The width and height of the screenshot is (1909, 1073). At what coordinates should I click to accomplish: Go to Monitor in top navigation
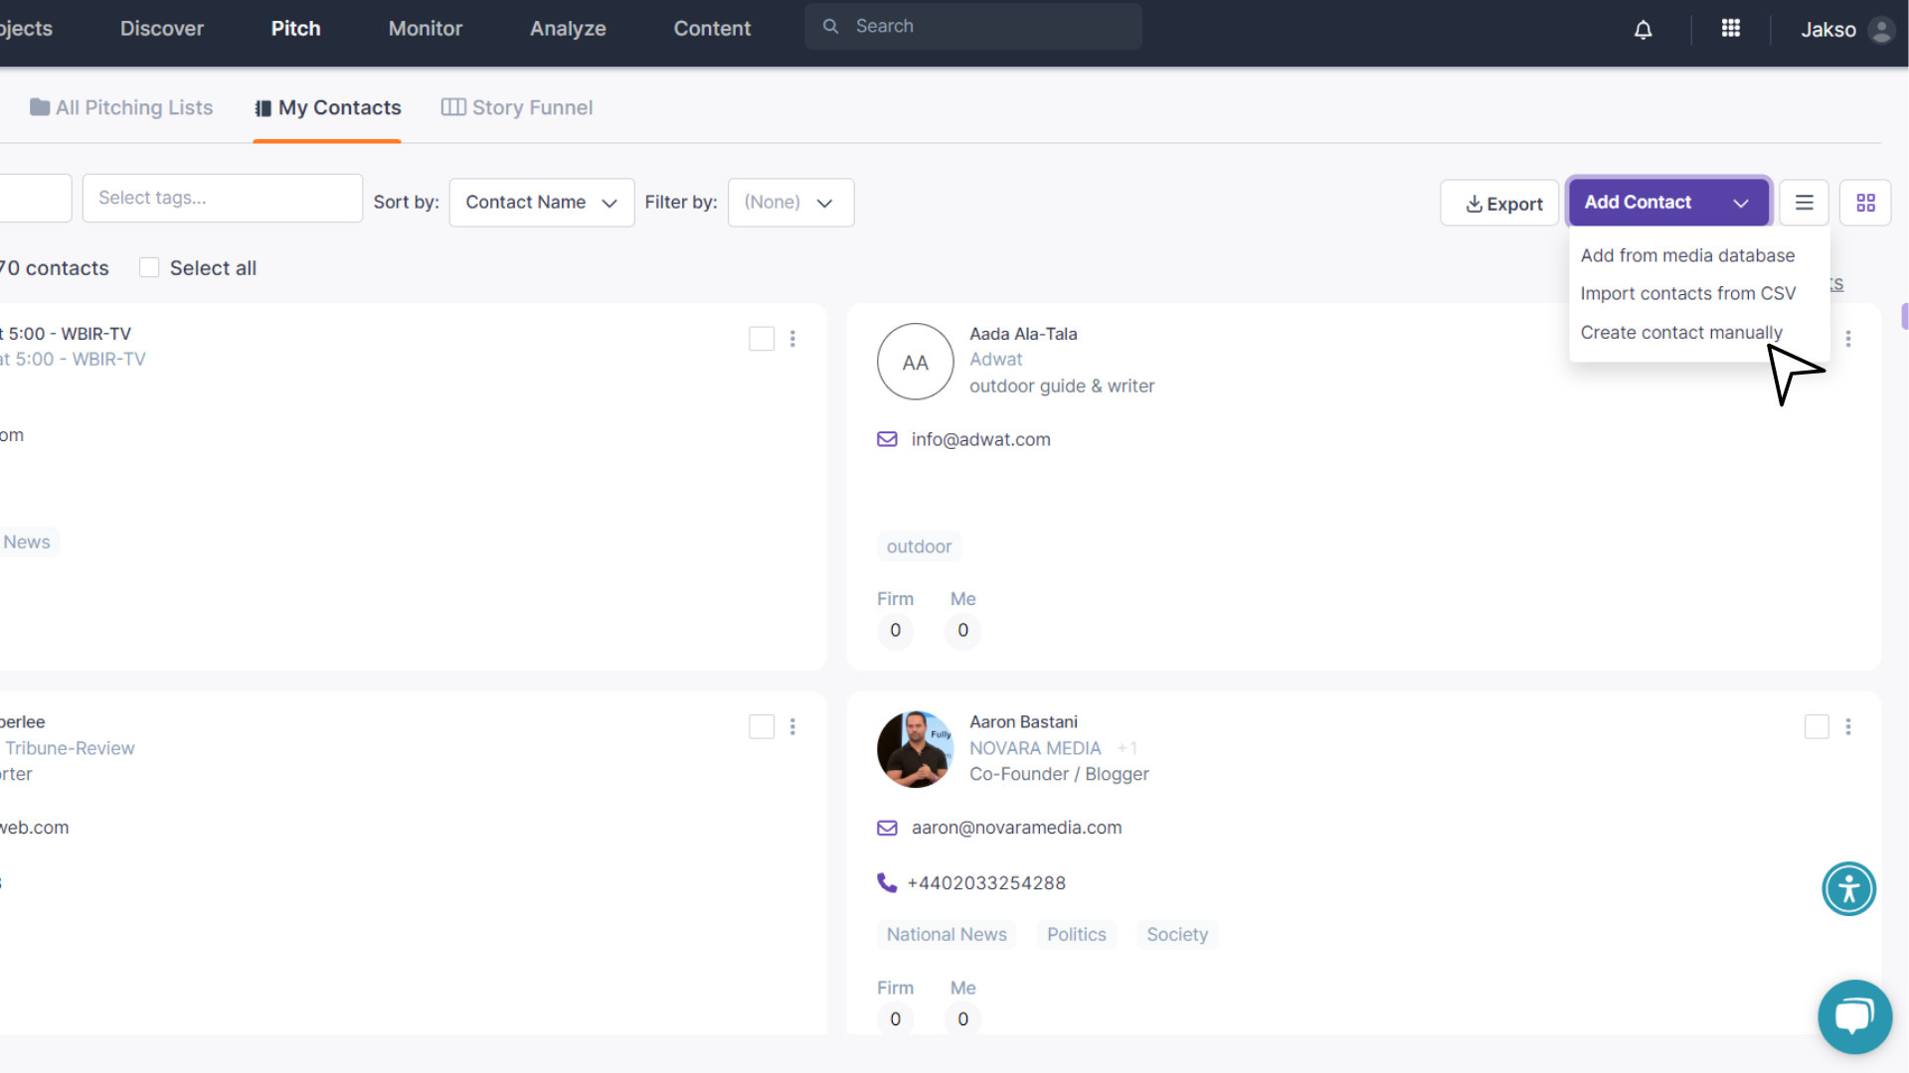426,29
